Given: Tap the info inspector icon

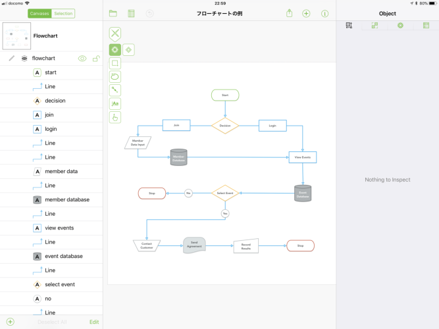Looking at the screenshot, I should click(x=324, y=13).
